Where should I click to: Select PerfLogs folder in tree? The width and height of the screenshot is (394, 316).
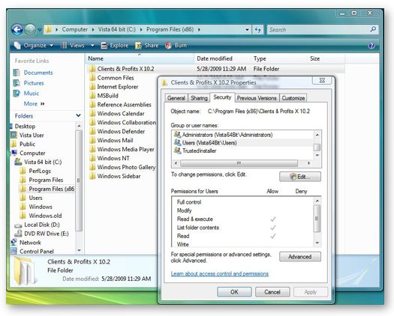click(40, 171)
